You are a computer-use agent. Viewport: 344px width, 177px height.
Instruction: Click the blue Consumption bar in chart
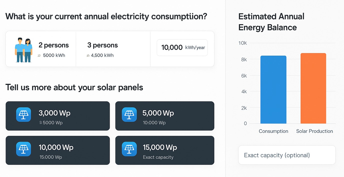[273, 90]
